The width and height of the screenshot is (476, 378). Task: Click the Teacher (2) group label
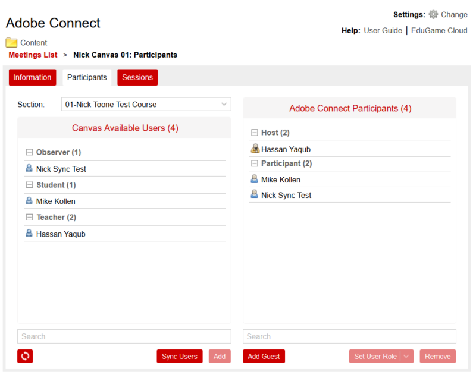point(56,218)
